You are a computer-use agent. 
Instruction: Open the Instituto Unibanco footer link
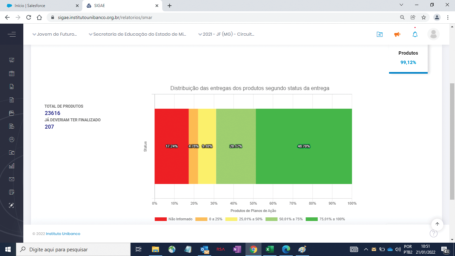(x=63, y=234)
